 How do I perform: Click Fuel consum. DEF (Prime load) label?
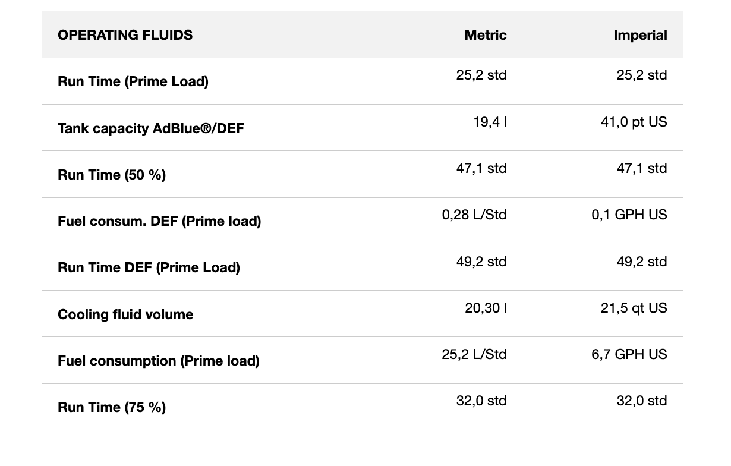[159, 221]
